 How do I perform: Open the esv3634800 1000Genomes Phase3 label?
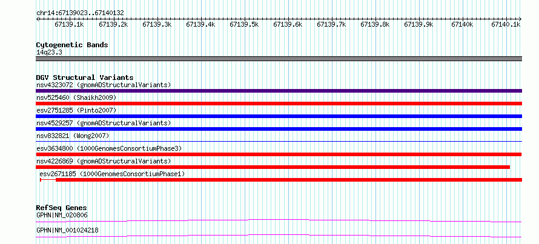pos(109,148)
